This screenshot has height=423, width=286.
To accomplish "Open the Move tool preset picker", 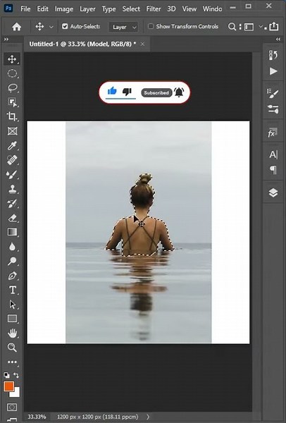I will (39, 27).
